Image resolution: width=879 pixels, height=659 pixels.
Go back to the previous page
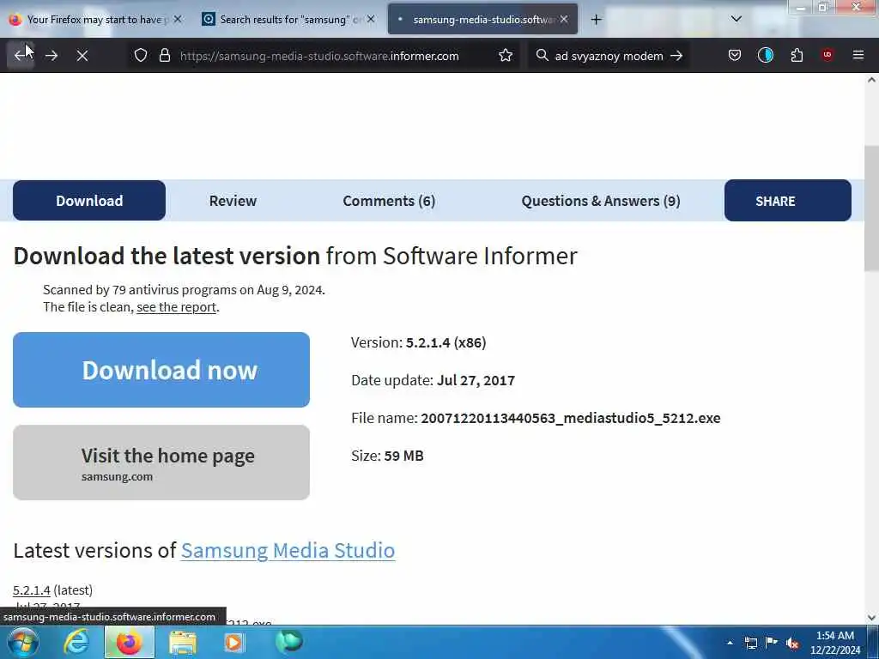click(x=21, y=56)
